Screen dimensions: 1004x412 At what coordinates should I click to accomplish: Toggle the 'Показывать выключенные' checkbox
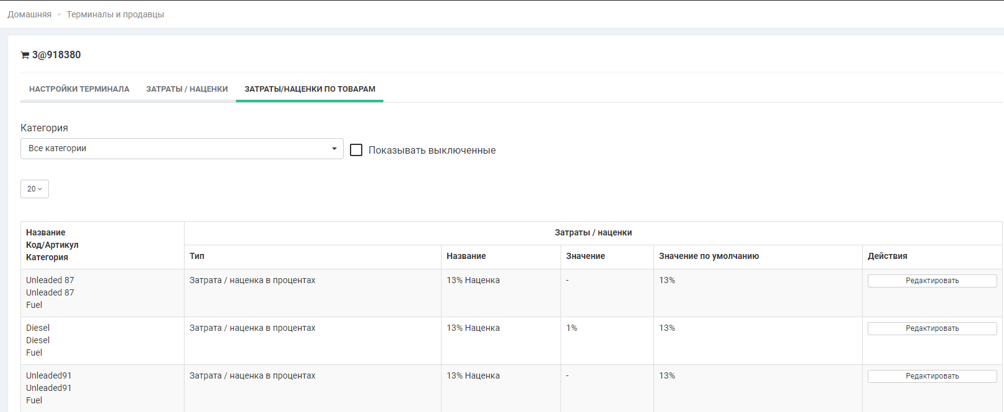coord(356,150)
